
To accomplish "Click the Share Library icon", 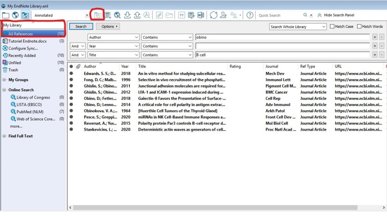I will coord(224,16).
